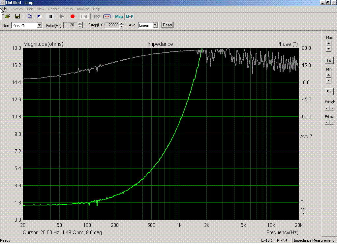This screenshot has width=337, height=244.
Task: Close the Limp window
Action: (x=334, y=3)
